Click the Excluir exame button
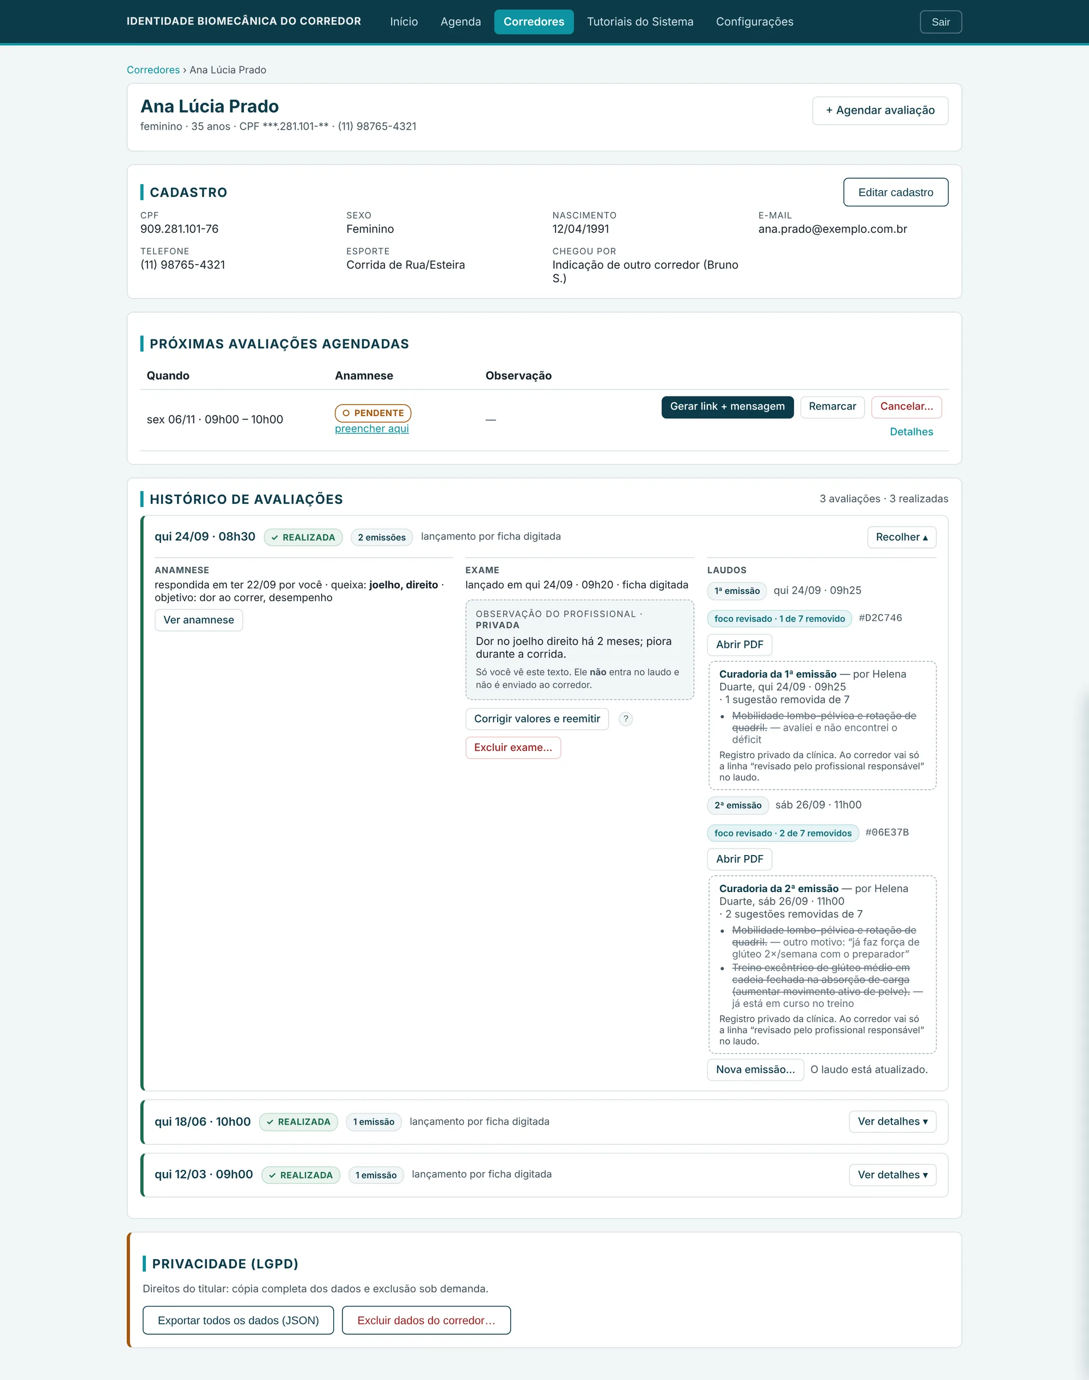Image resolution: width=1089 pixels, height=1380 pixels. click(512, 747)
